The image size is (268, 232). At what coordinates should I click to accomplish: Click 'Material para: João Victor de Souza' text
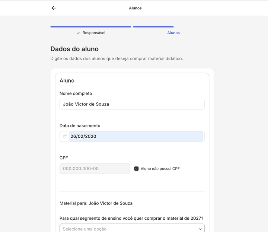coord(96,203)
